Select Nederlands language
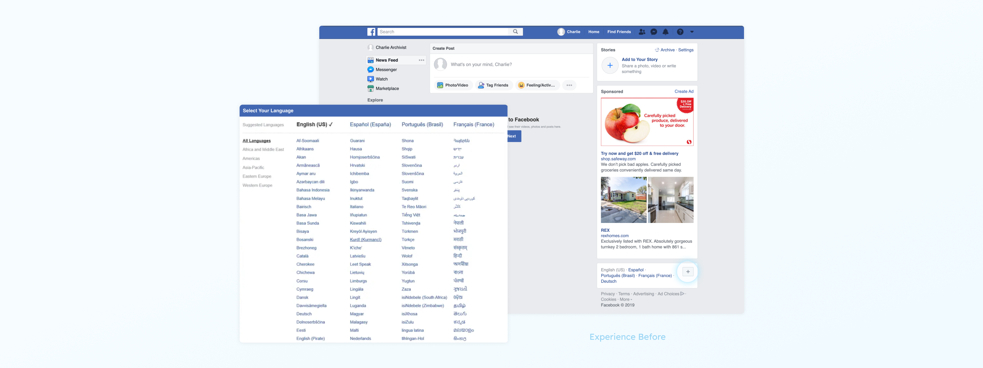The width and height of the screenshot is (983, 368). (x=360, y=339)
